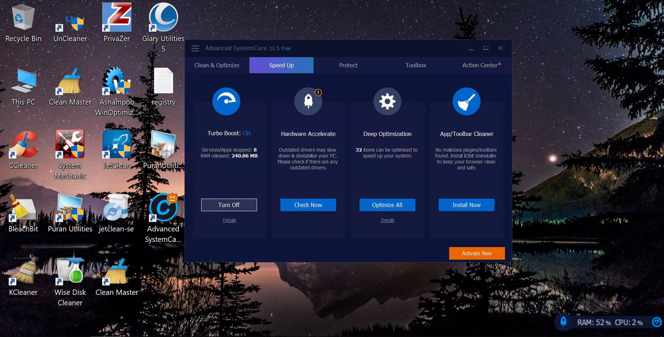
Task: Click the Hardware Accelerate rocket icon
Action: point(308,101)
